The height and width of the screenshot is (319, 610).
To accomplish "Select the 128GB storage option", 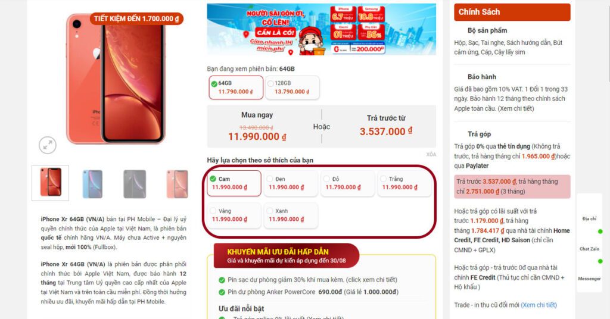I will [x=292, y=87].
